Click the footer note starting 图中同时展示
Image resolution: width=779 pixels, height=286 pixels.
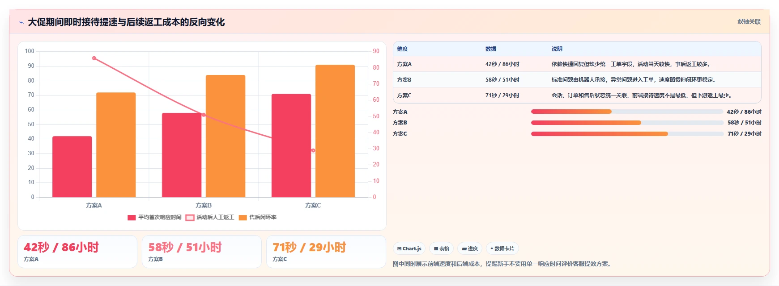click(502, 264)
